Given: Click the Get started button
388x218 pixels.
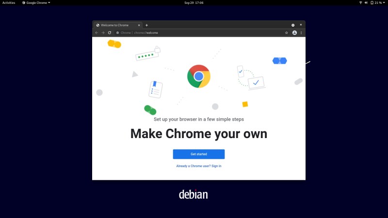Looking at the screenshot, I should pos(199,154).
